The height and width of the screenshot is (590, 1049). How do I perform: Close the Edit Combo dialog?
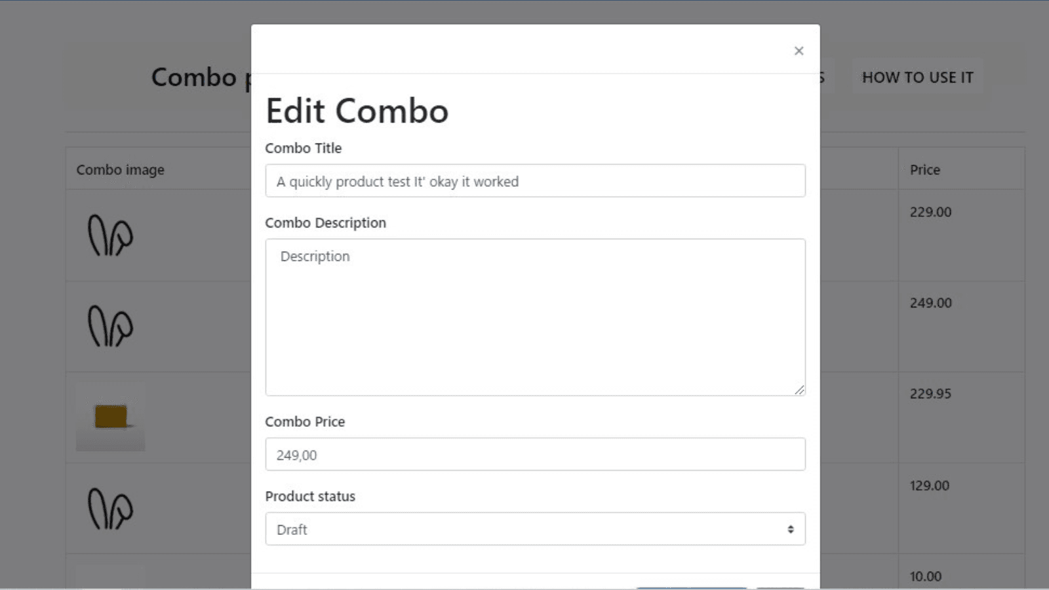(x=799, y=51)
